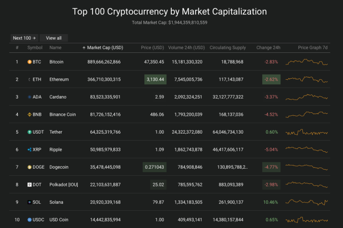Select Bitcoin price 47,350.45

coord(154,62)
